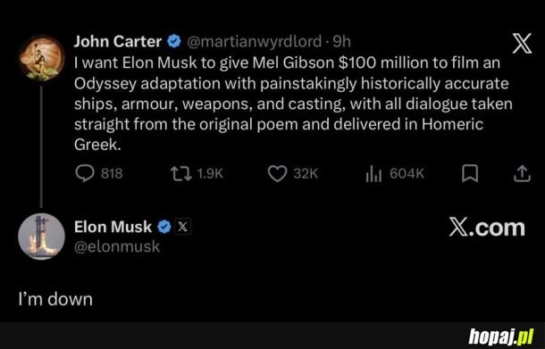This screenshot has width=545, height=349.
Task: Bookmark the John Carter tweet
Action: [x=470, y=173]
